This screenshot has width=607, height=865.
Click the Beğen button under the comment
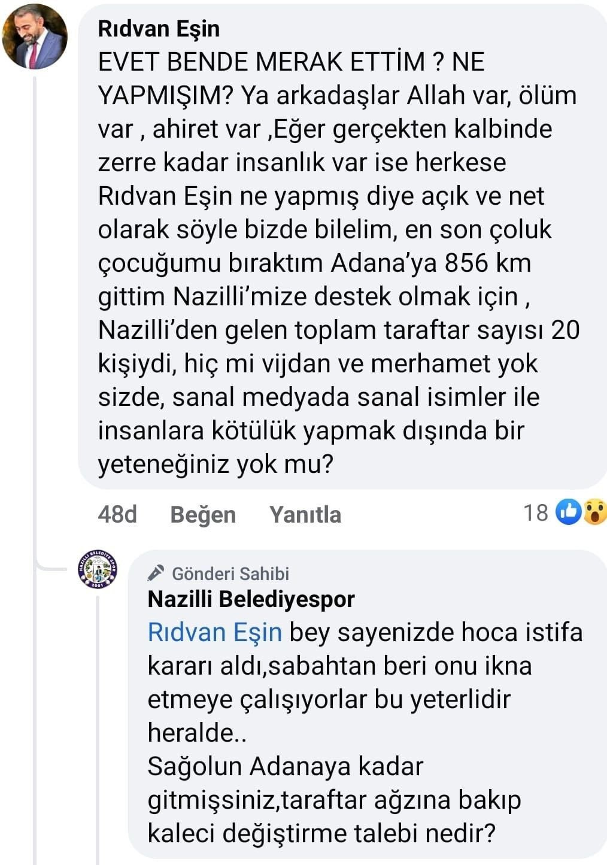(203, 514)
